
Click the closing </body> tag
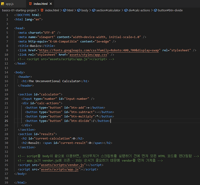click(x=21, y=174)
